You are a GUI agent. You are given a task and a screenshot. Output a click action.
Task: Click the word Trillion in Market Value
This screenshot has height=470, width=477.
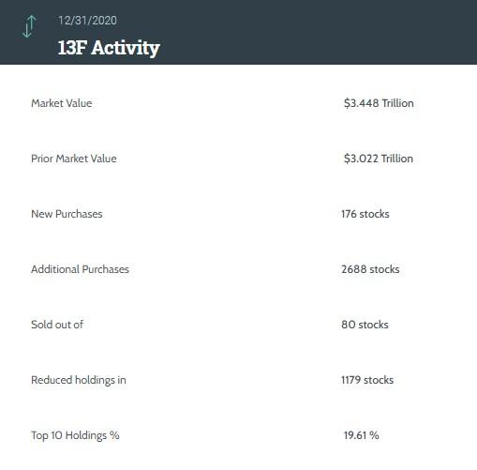point(397,103)
